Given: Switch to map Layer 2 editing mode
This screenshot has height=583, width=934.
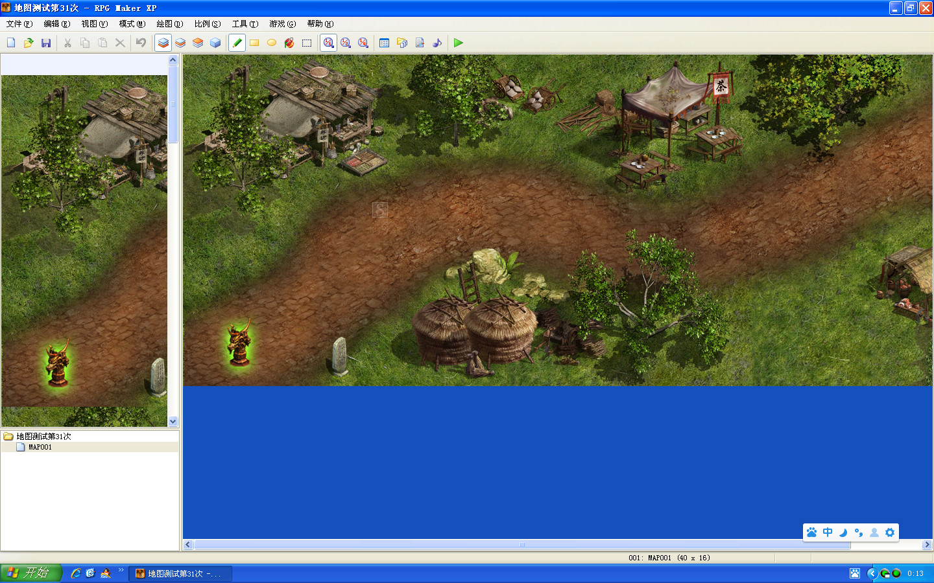Looking at the screenshot, I should tap(180, 43).
